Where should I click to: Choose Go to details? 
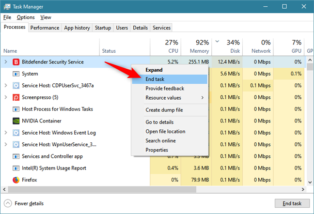tap(170, 122)
